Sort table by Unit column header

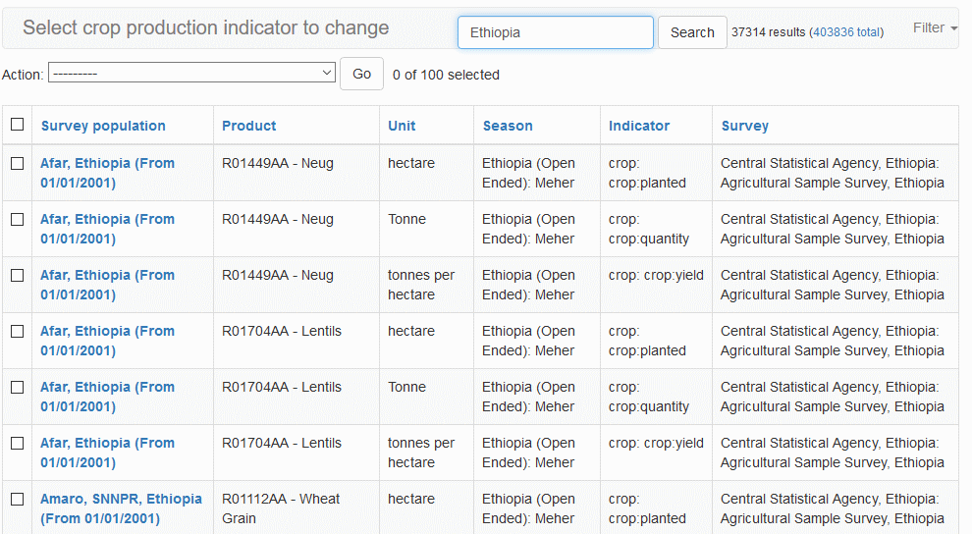[x=402, y=126]
